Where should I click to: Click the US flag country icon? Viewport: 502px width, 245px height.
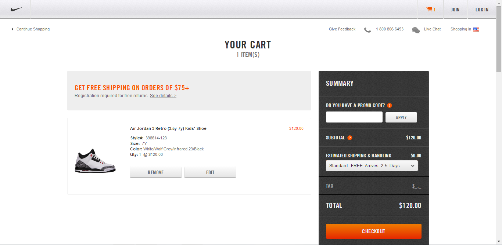(476, 29)
